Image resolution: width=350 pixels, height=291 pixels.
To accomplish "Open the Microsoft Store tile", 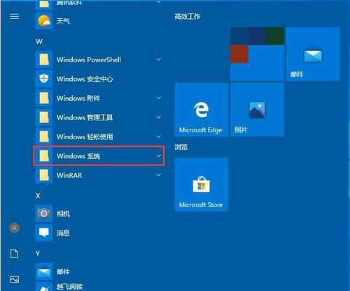I will [x=202, y=185].
